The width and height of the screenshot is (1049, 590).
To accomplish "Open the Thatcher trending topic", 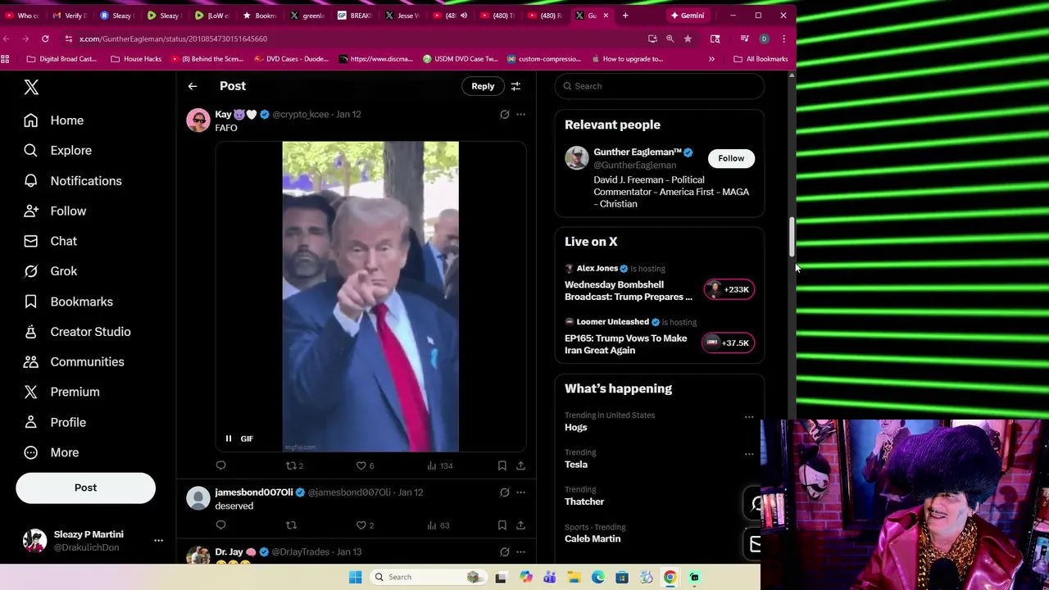I will click(x=584, y=501).
